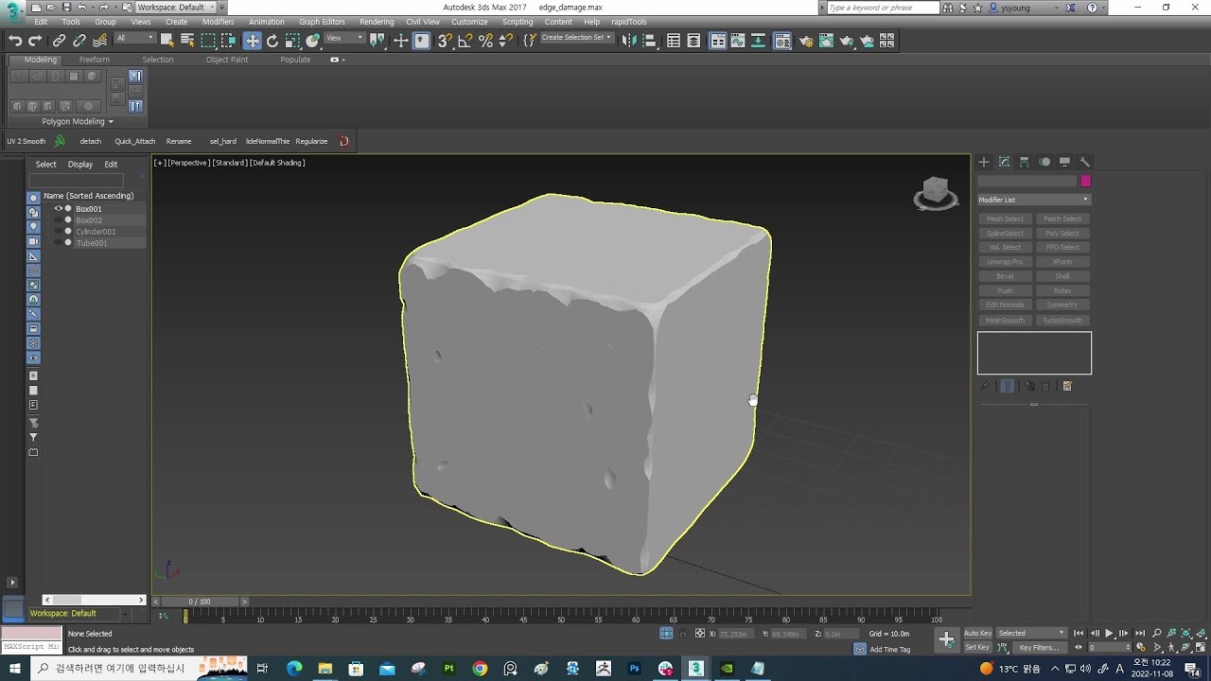Click the Align tool icon

click(x=650, y=41)
